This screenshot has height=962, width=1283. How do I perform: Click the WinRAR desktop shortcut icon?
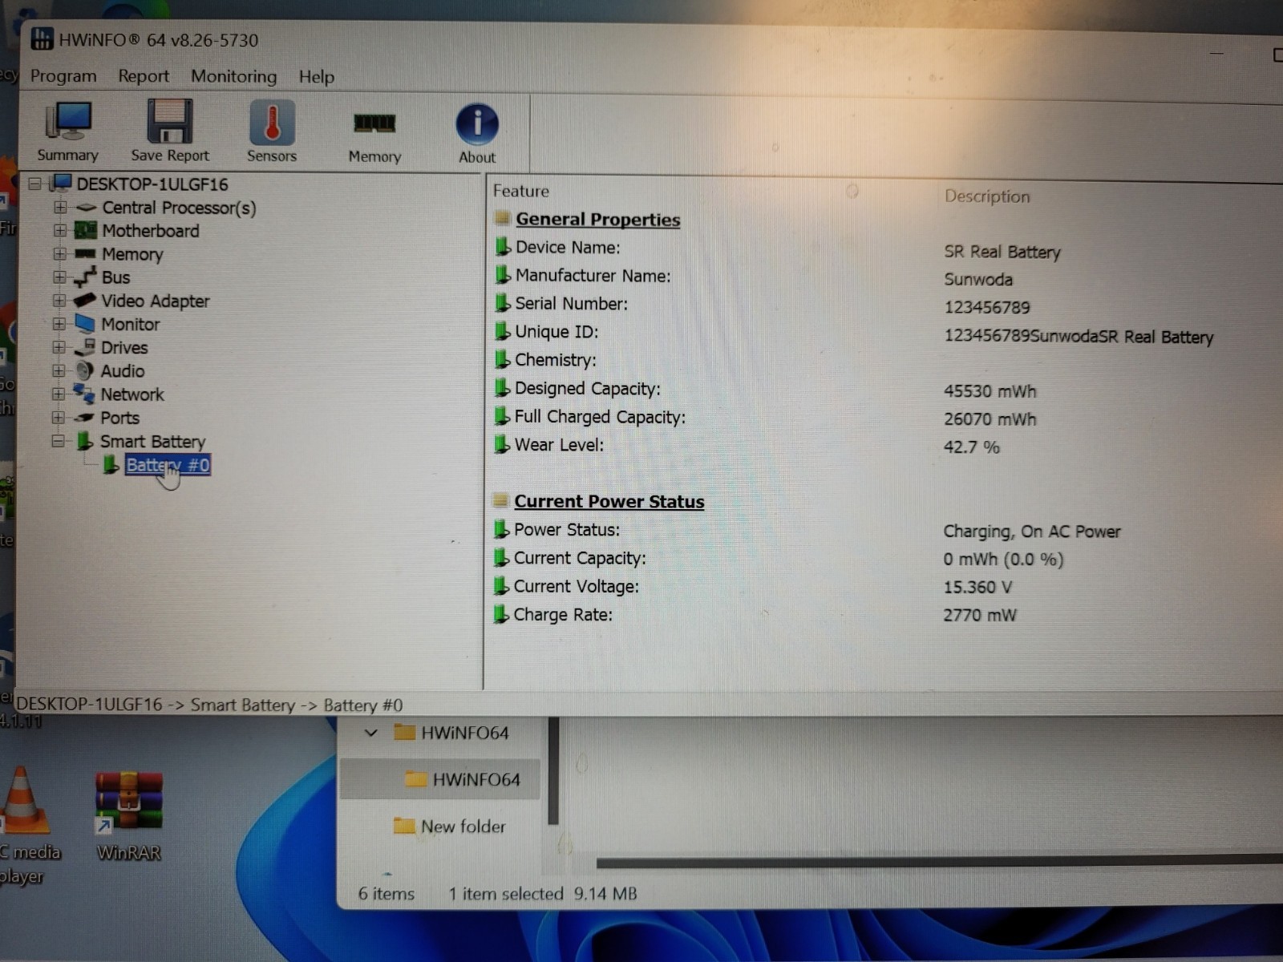pos(128,801)
